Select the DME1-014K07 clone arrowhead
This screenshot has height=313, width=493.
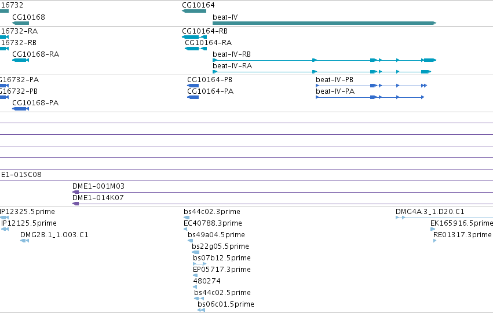click(75, 204)
